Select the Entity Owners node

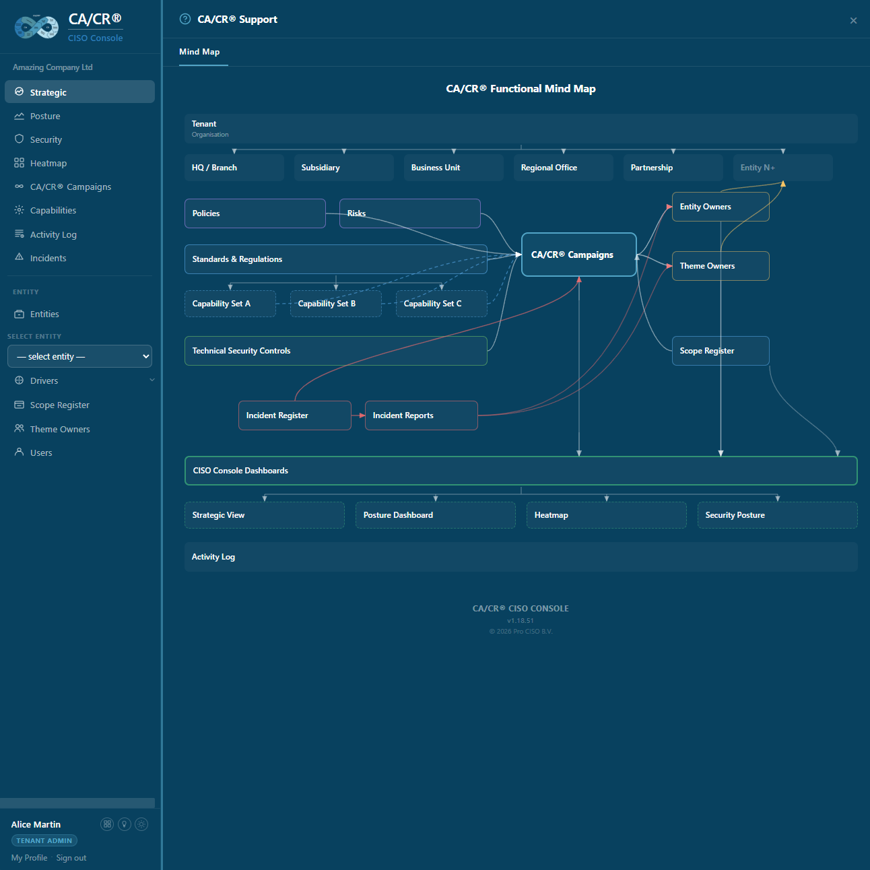coord(721,207)
